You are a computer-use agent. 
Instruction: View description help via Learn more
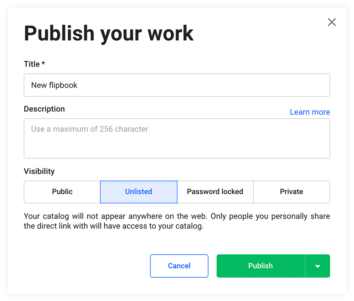point(309,112)
